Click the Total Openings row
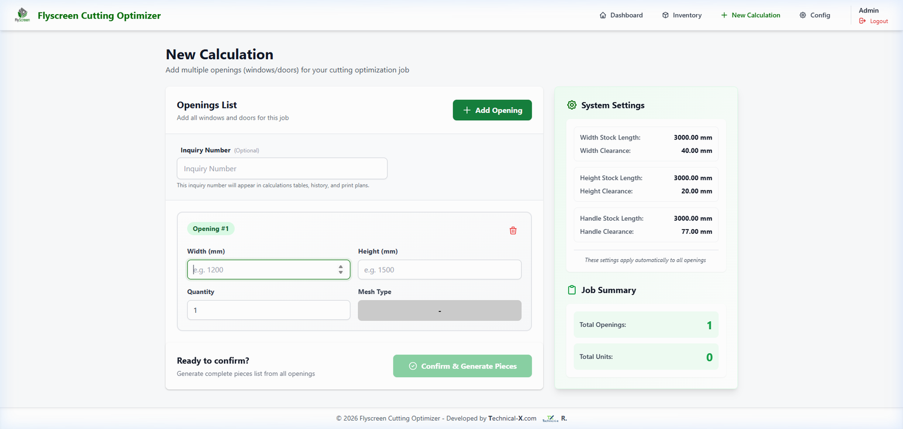The image size is (903, 429). [x=646, y=325]
